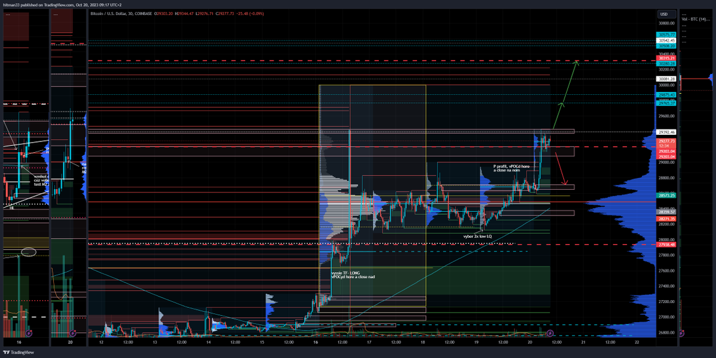The width and height of the screenshot is (716, 358).
Task: Click the 12:34 bar countdown label
Action: coord(665,146)
